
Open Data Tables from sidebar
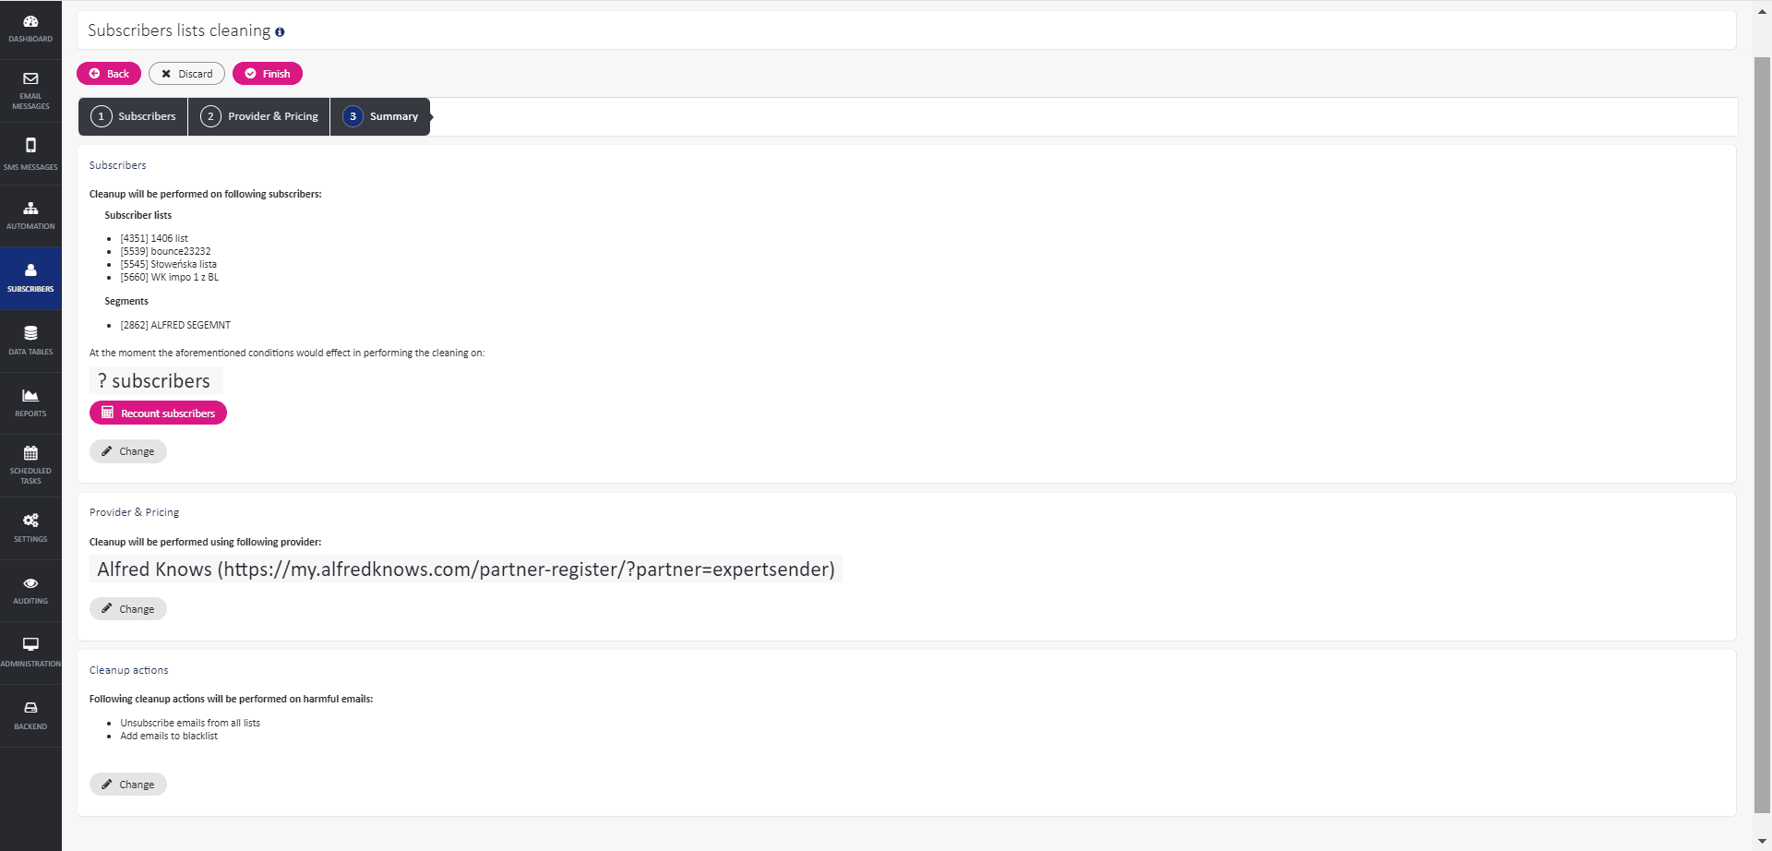tap(30, 334)
